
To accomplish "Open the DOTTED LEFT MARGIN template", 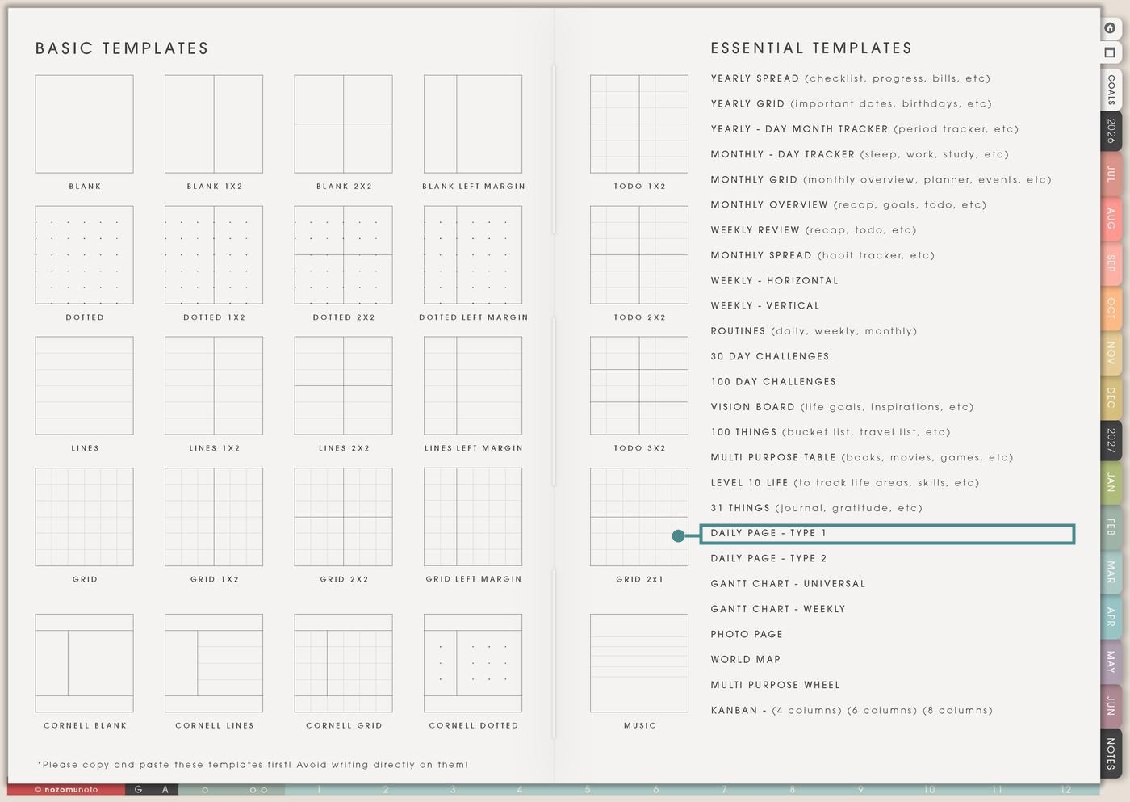I will click(473, 255).
